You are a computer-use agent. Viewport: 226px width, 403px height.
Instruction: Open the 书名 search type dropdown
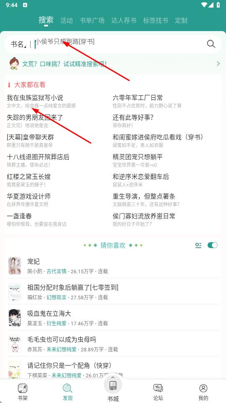click(x=18, y=44)
